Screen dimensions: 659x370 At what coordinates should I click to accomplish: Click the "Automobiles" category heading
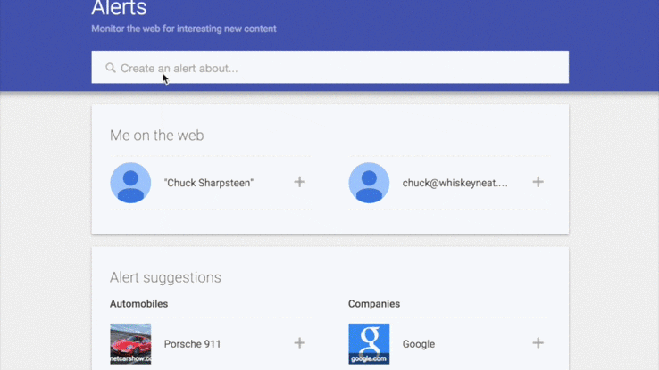tap(138, 304)
